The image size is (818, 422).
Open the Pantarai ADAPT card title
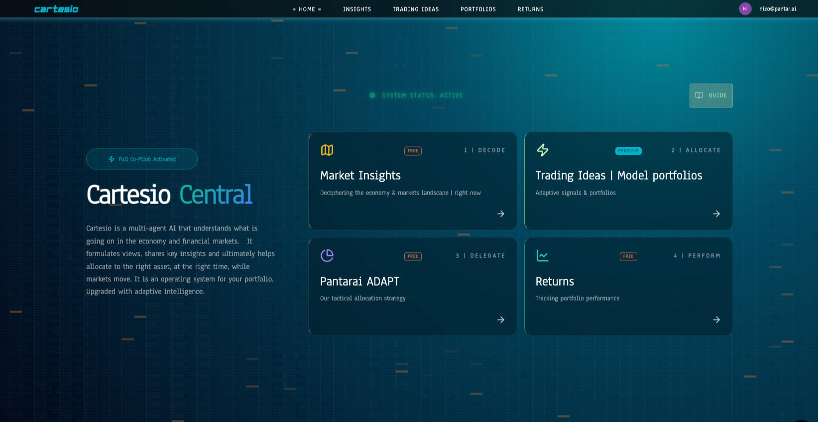point(359,281)
